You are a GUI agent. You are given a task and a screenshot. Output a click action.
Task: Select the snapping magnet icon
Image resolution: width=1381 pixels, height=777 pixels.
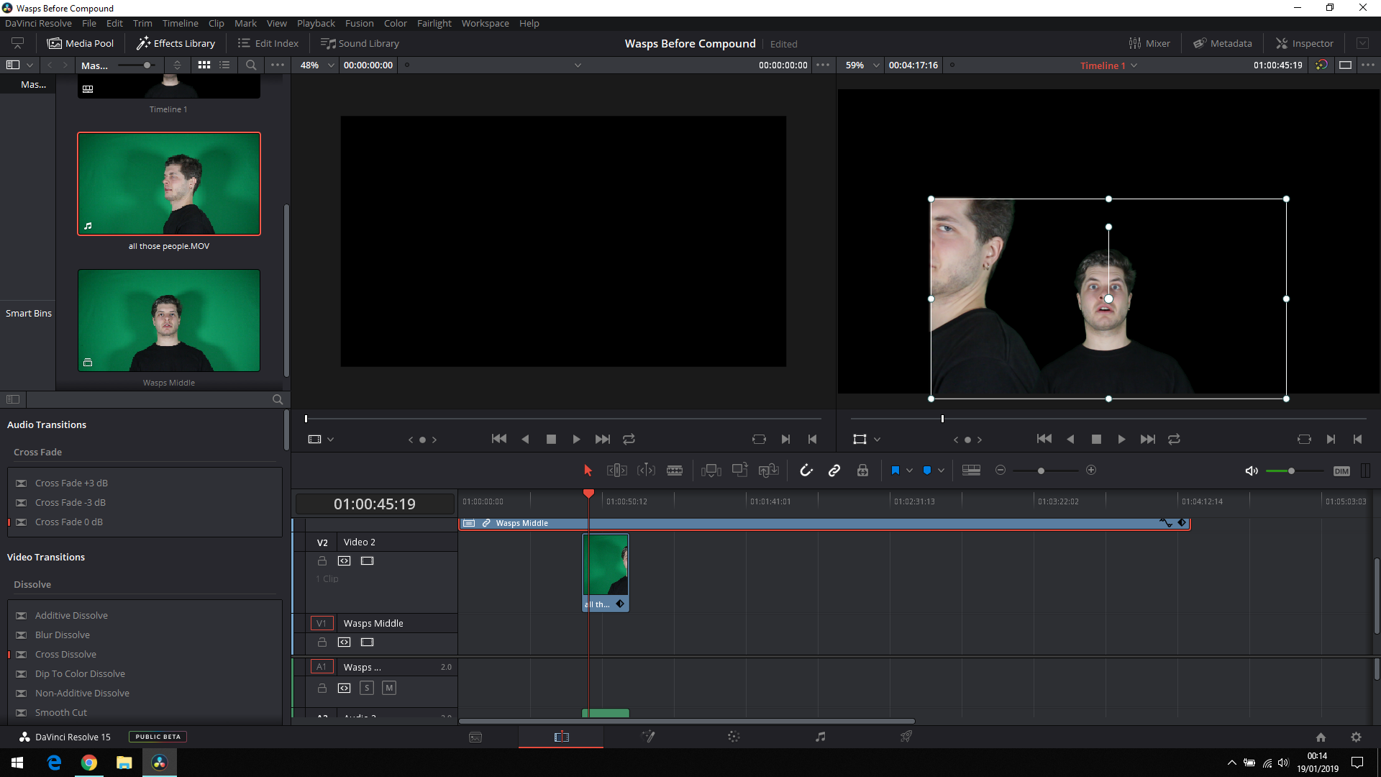(x=806, y=470)
